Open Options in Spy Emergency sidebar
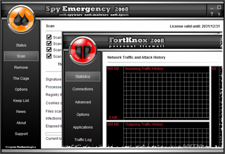225x154 pixels. 21,89
